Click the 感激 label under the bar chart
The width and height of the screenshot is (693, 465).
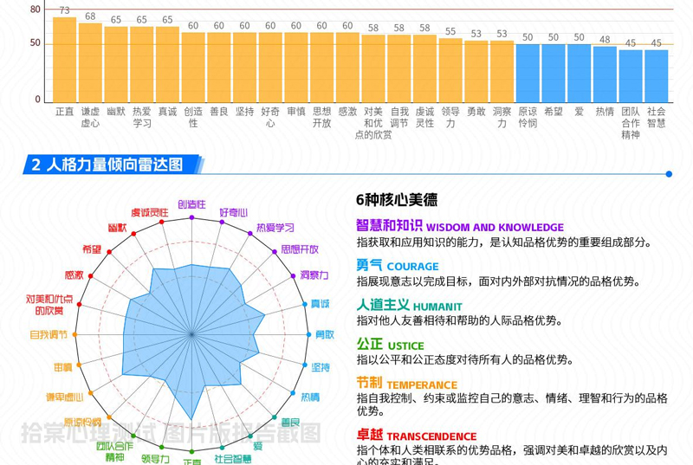(347, 112)
